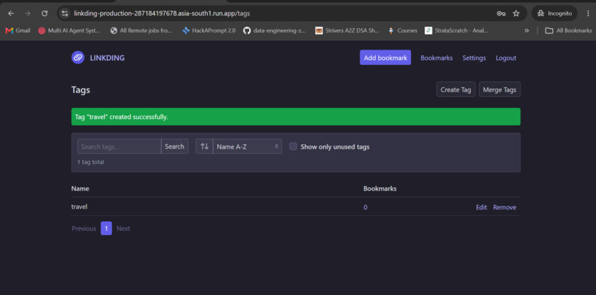Click the Linkding logo icon
The width and height of the screenshot is (596, 295).
[x=78, y=58]
